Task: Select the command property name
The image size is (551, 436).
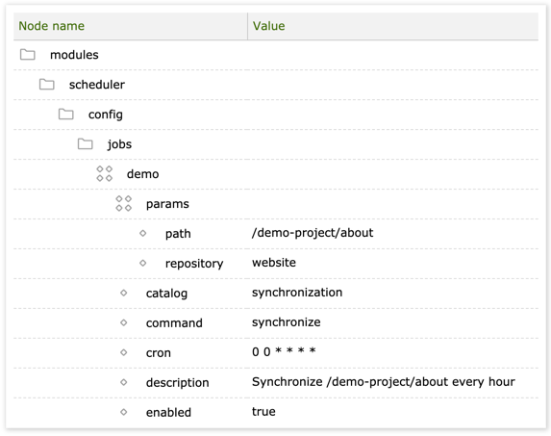Action: click(x=174, y=323)
